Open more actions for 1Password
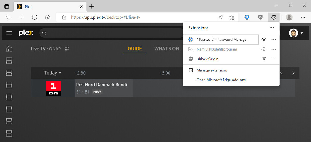The height and width of the screenshot is (142, 311). pos(274,40)
